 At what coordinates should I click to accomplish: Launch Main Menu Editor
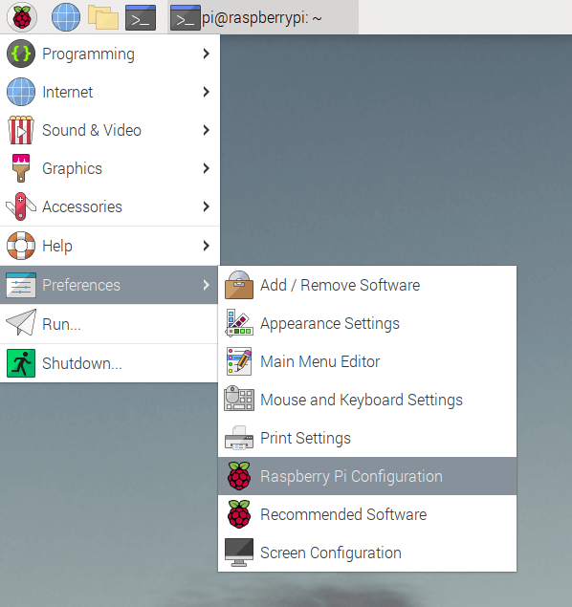pyautogui.click(x=367, y=361)
